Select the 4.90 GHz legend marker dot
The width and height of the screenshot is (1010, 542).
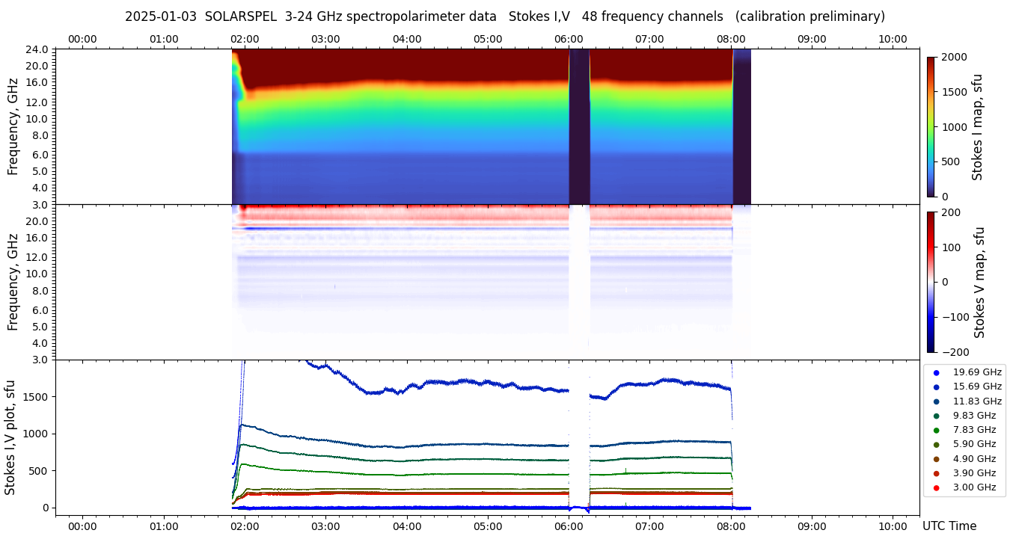click(936, 459)
